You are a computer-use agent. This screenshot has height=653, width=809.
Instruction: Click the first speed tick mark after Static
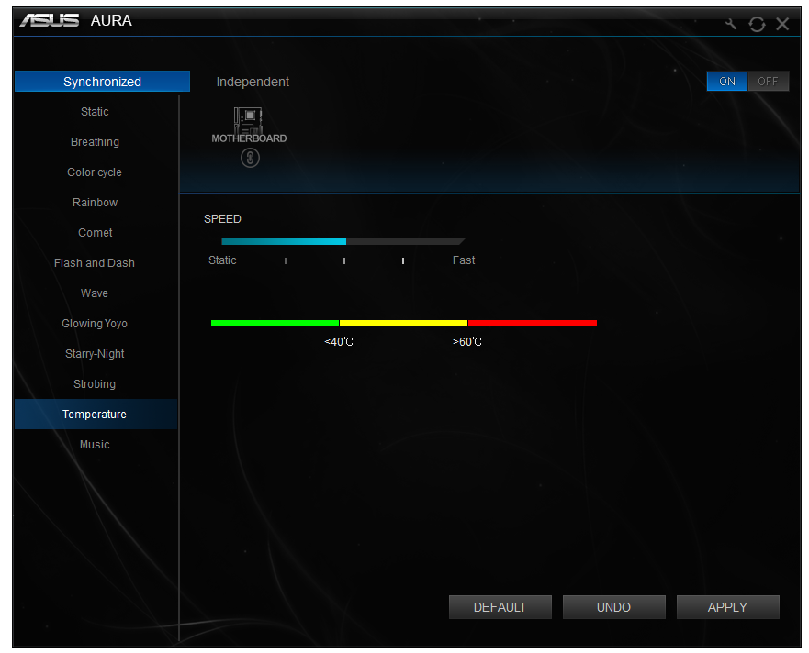286,261
